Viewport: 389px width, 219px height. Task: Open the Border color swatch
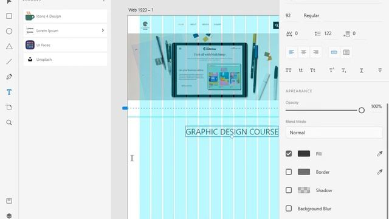(304, 172)
